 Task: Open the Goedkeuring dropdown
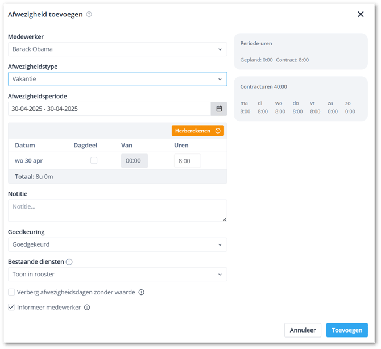coord(117,244)
